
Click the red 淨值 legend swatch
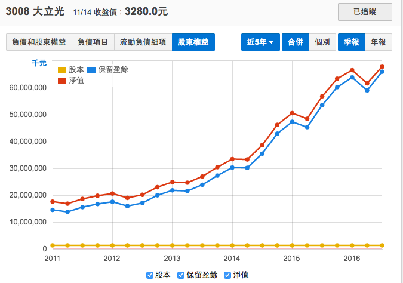pyautogui.click(x=61, y=80)
